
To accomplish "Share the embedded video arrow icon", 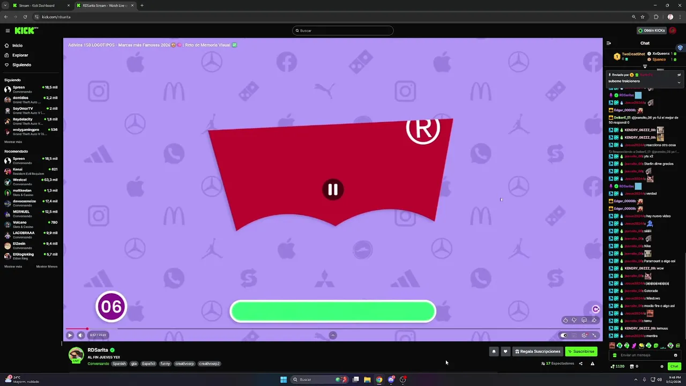I will pyautogui.click(x=594, y=320).
